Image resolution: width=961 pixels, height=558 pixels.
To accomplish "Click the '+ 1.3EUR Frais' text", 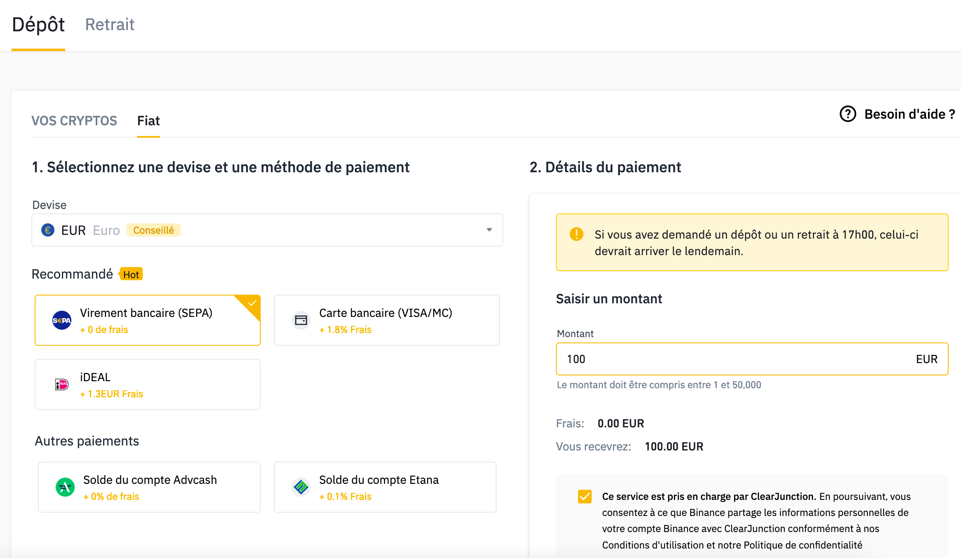I will 111,394.
